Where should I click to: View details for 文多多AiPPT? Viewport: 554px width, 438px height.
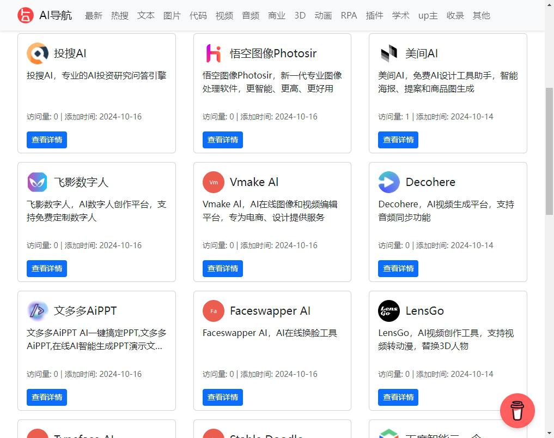[47, 397]
